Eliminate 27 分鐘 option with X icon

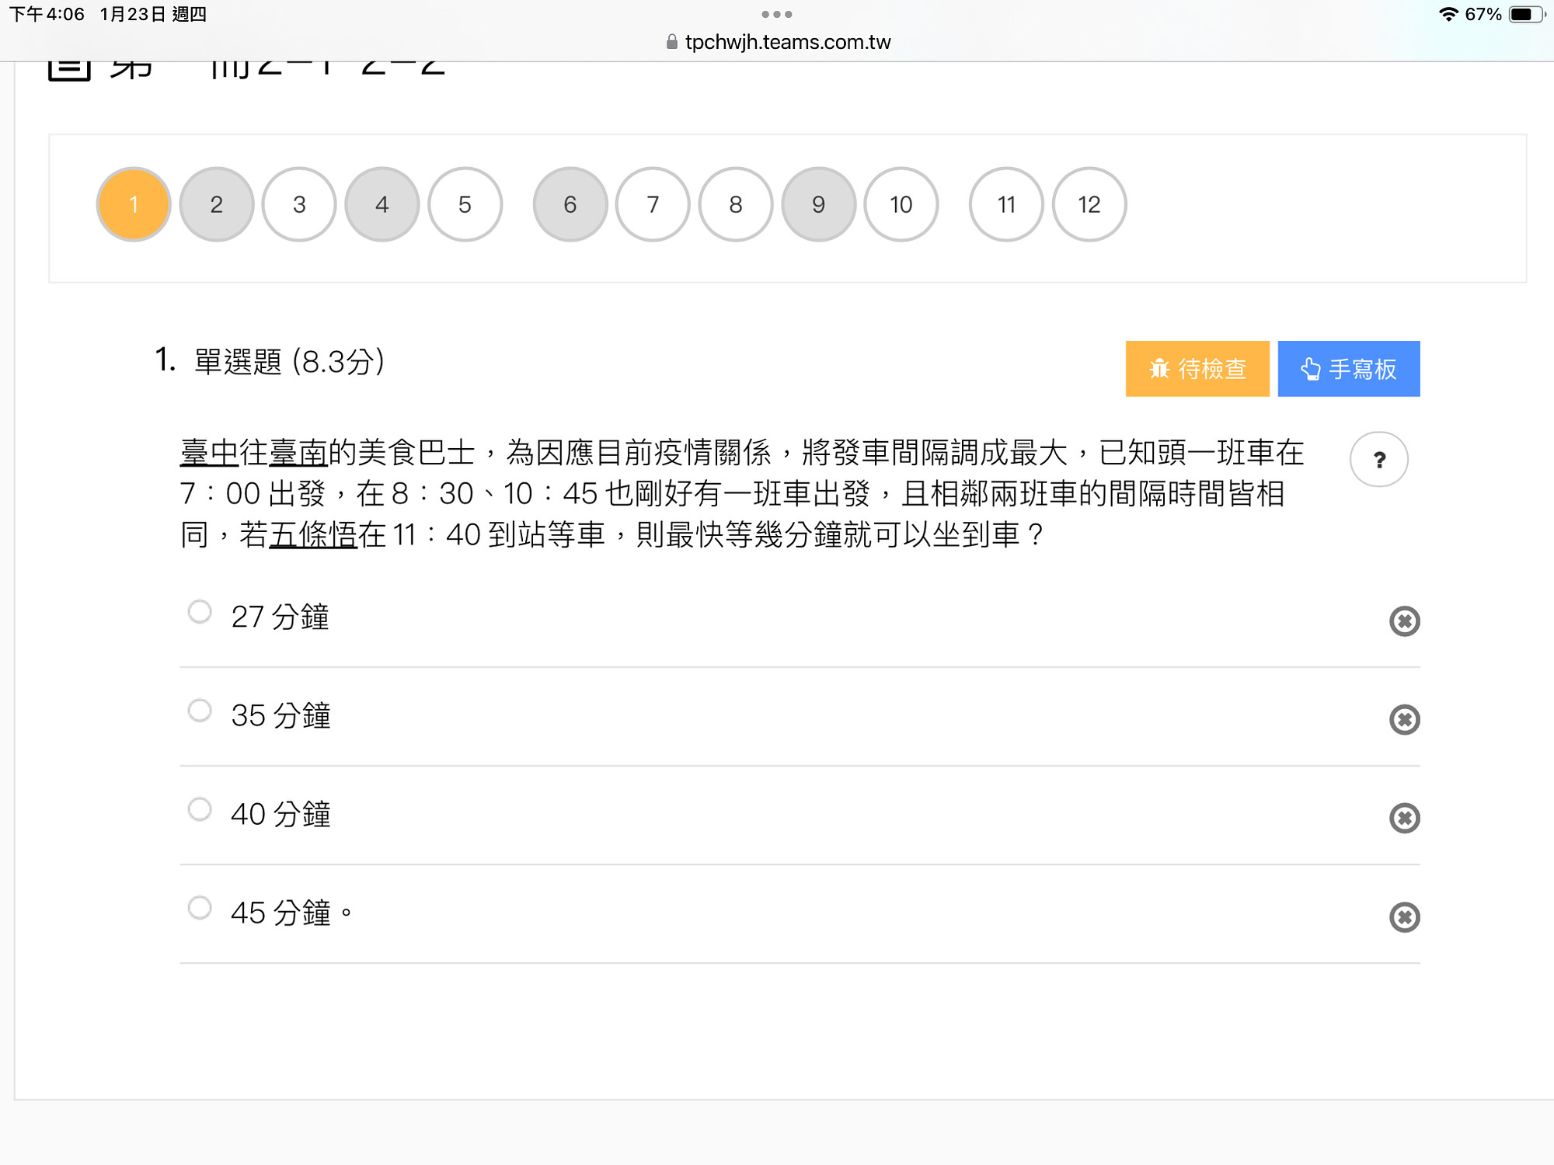tap(1404, 621)
